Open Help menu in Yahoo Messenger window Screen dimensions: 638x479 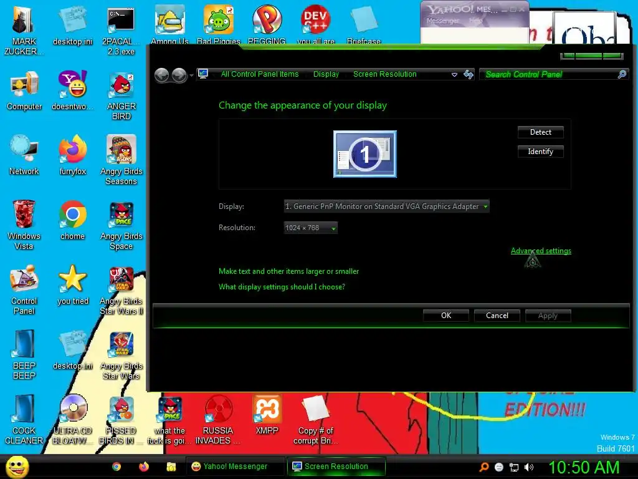[475, 21]
